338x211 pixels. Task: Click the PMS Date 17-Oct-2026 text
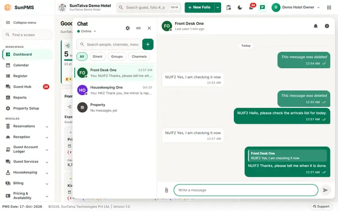pos(22,206)
